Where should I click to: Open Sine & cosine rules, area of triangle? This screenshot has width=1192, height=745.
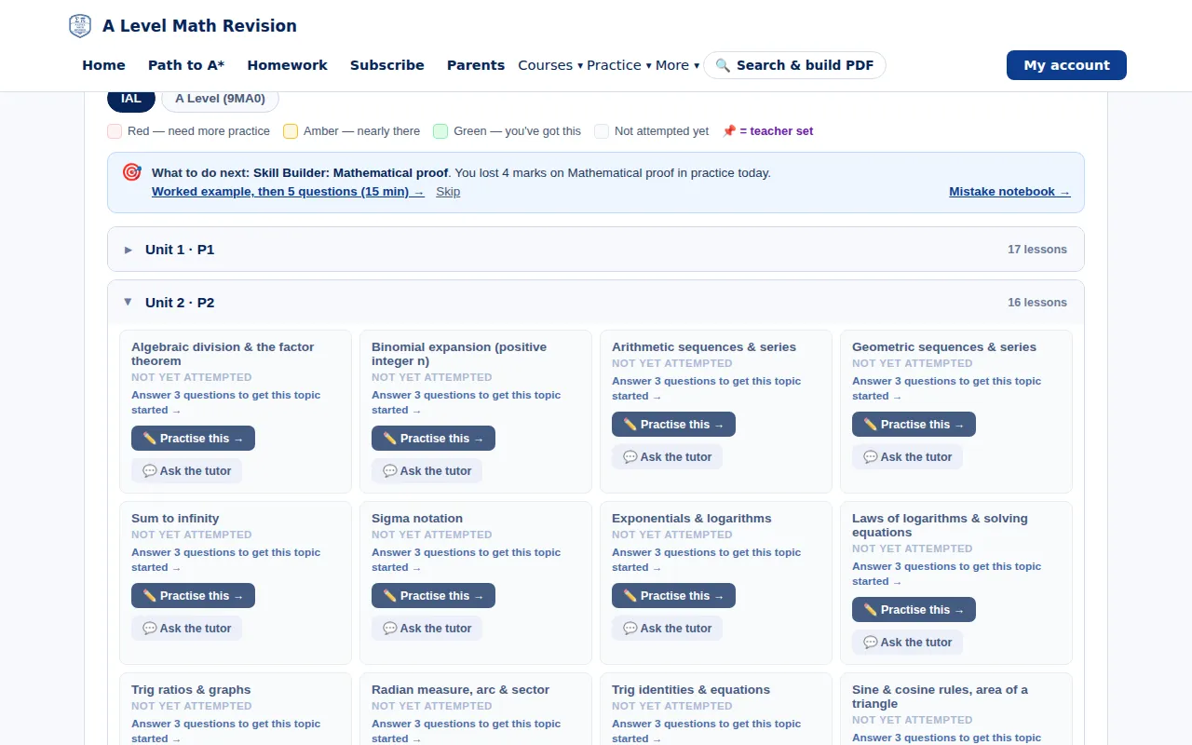click(x=940, y=697)
